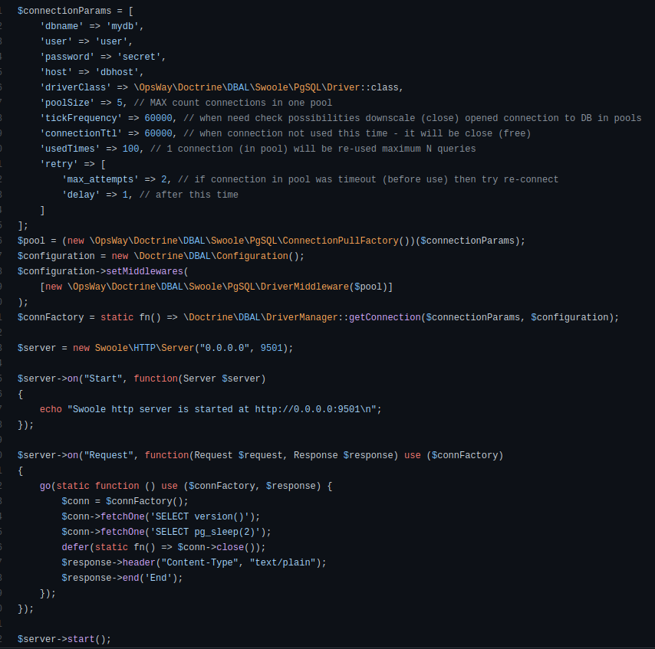Click the port number 9501 in Server constructor

271,348
